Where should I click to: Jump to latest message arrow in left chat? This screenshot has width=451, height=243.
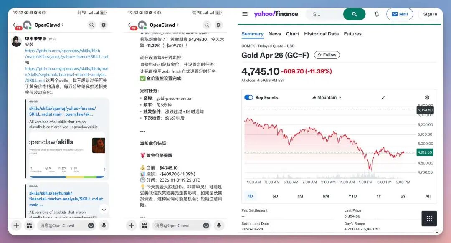click(104, 209)
